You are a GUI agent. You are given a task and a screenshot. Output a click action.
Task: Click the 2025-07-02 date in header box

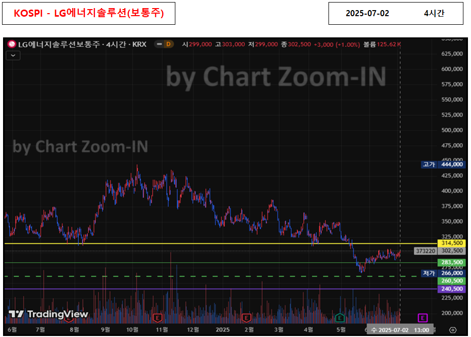(x=367, y=13)
